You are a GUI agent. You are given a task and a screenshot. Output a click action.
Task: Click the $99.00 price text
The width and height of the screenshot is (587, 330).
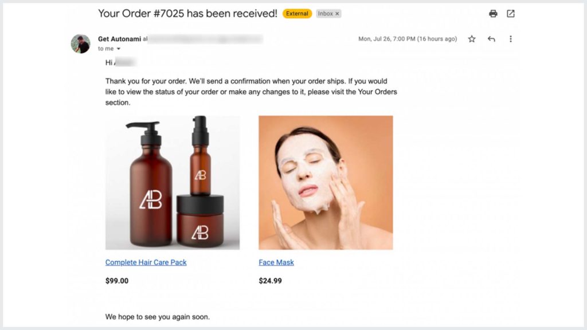(x=117, y=281)
